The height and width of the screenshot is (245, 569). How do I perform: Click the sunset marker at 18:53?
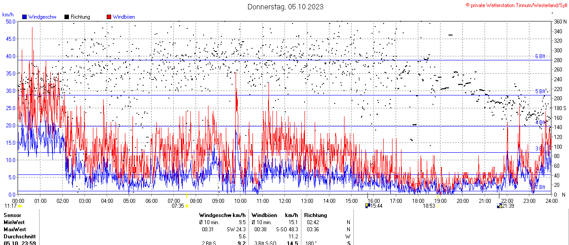click(x=437, y=206)
